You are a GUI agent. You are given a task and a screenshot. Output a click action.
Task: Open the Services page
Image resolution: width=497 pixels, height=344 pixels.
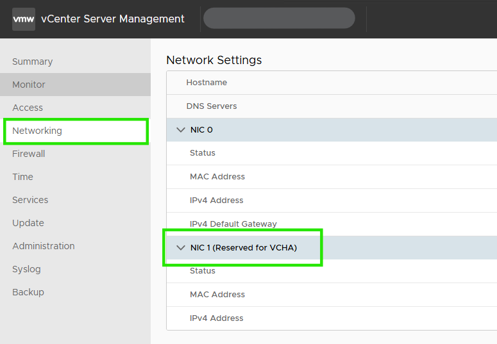(30, 200)
